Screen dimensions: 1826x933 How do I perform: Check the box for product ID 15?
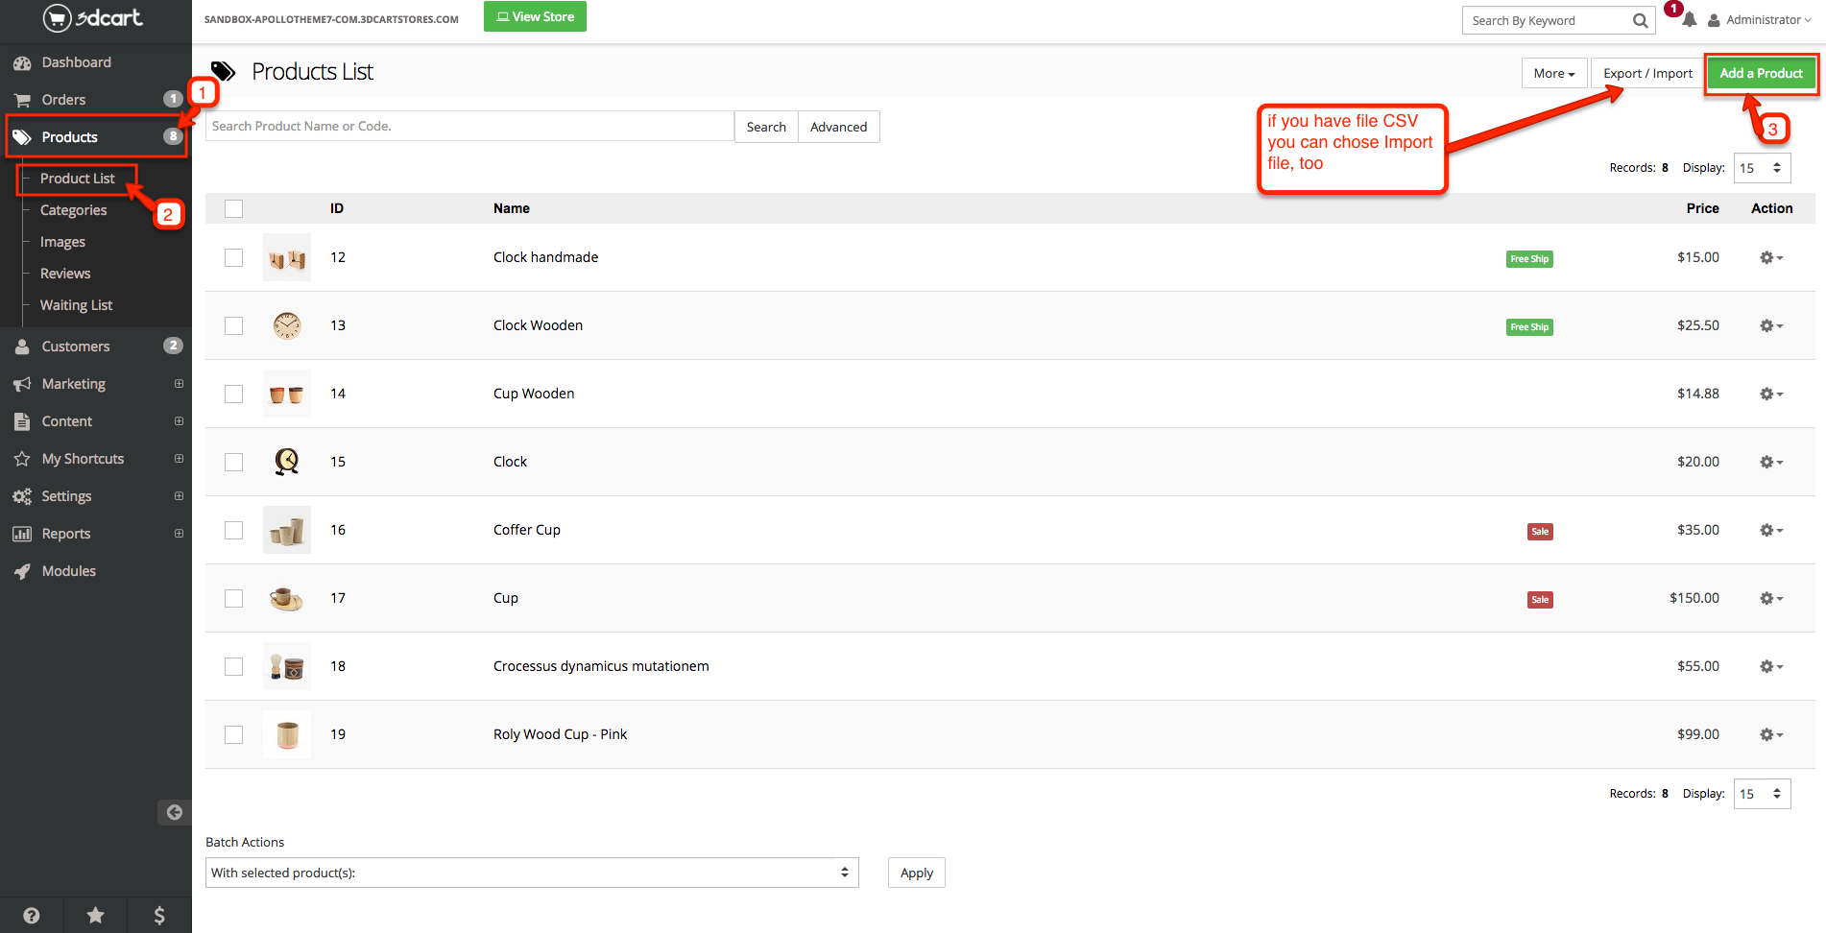coord(233,462)
